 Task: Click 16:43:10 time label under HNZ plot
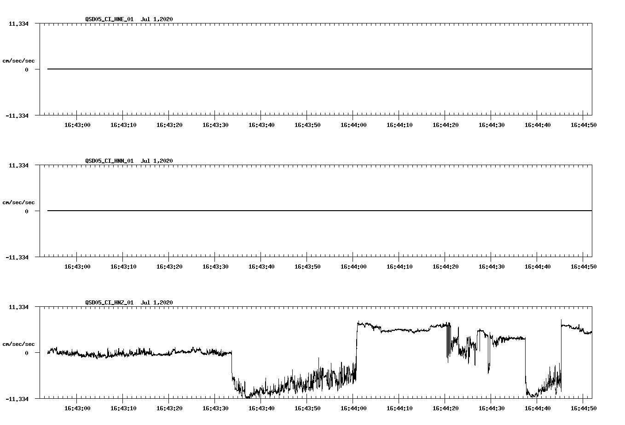click(123, 408)
